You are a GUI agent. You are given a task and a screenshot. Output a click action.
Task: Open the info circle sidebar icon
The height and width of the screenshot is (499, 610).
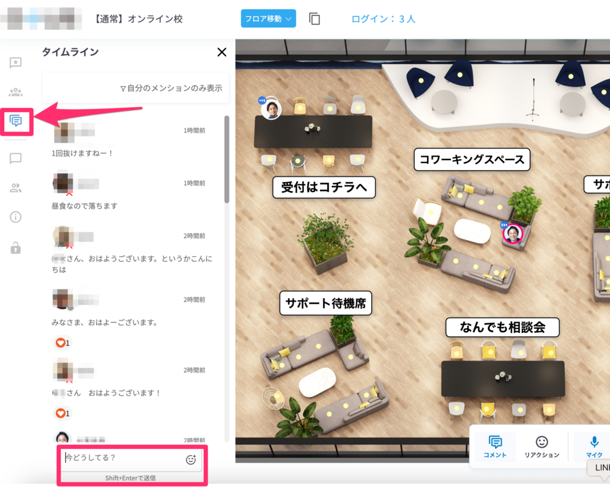pos(16,217)
